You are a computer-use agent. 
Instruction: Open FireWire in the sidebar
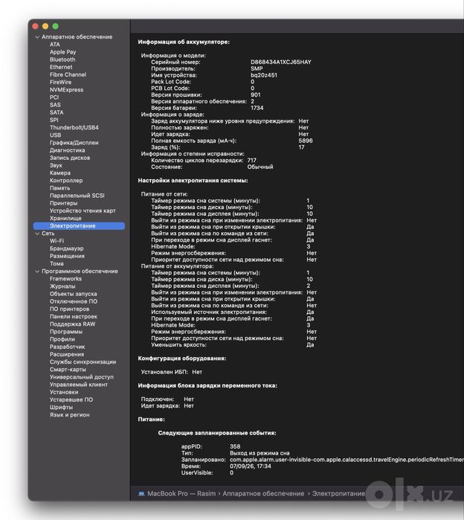coord(60,83)
